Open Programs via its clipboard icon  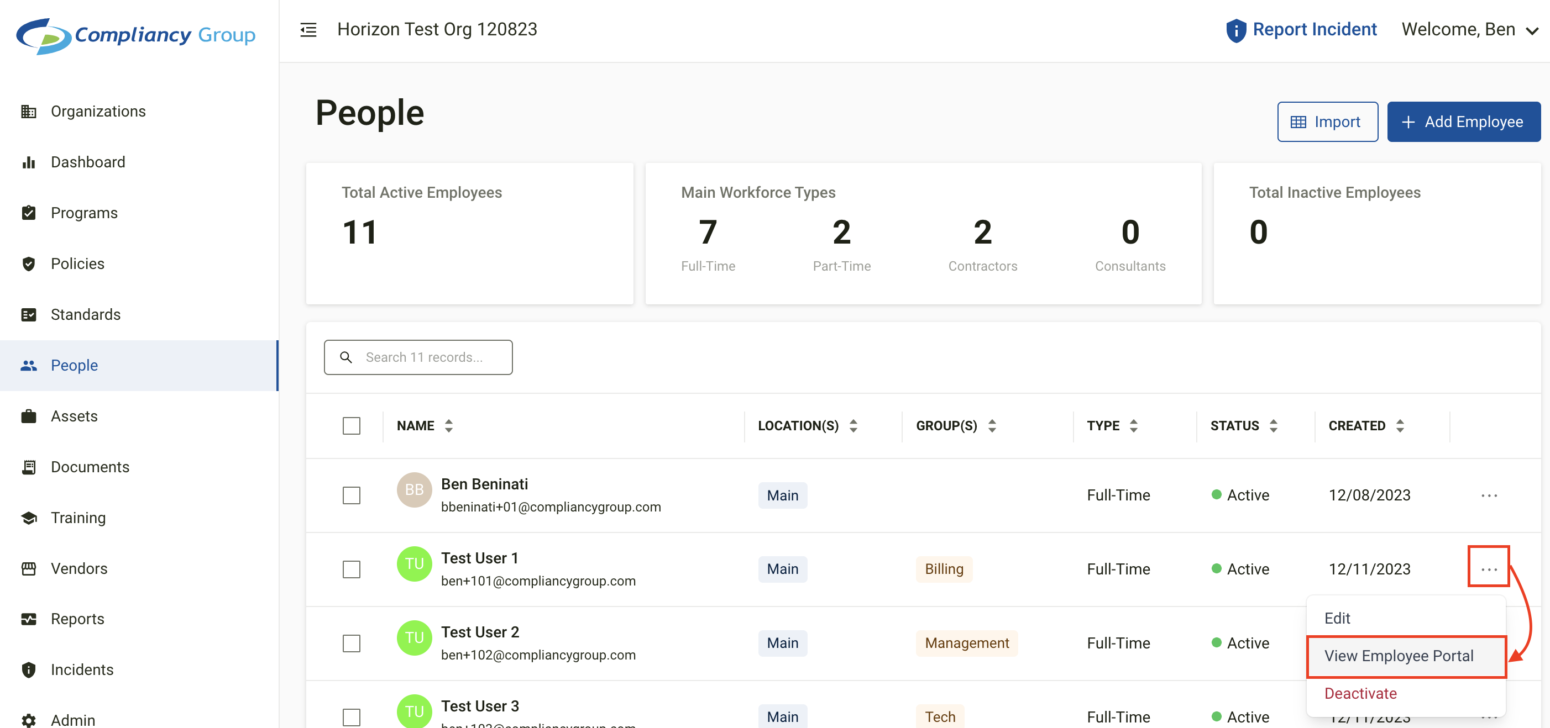coord(28,213)
